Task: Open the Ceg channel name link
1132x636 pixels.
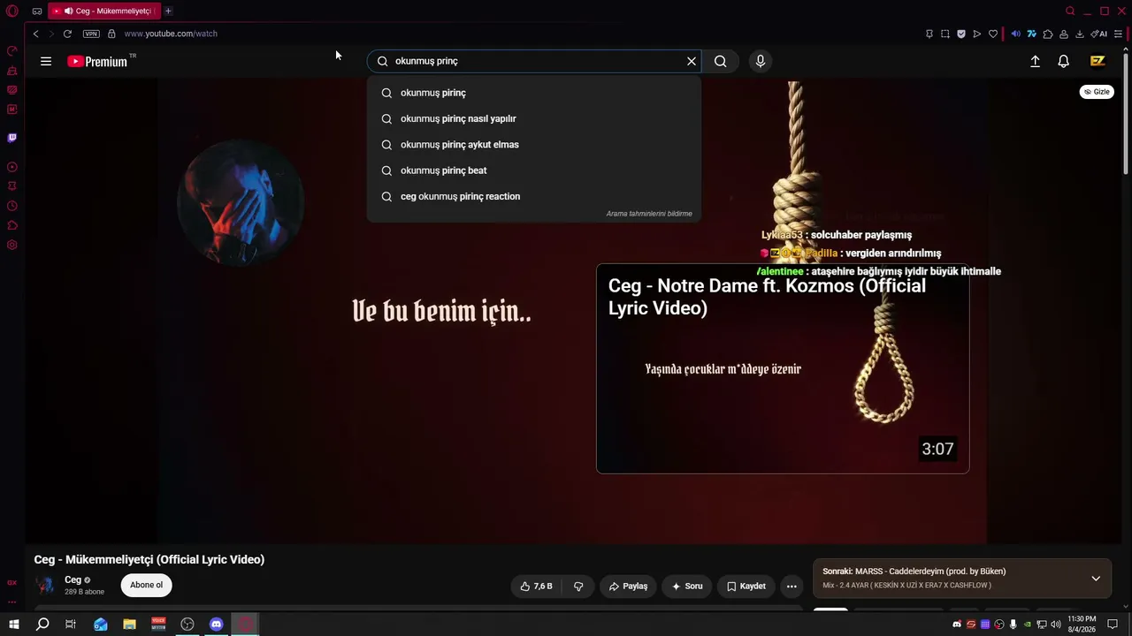Action: [x=73, y=579]
